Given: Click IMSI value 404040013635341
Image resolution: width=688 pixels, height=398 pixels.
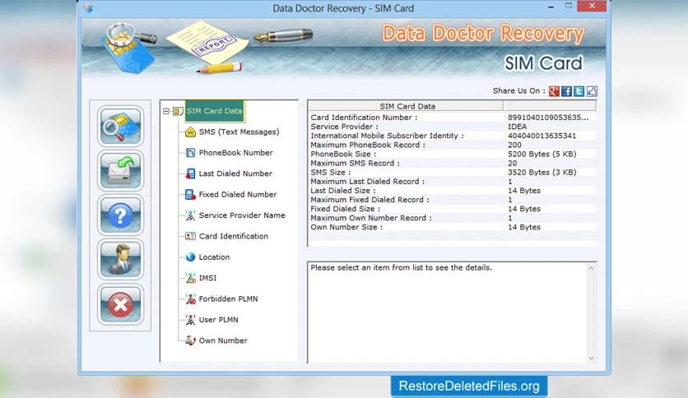Looking at the screenshot, I should coord(542,136).
